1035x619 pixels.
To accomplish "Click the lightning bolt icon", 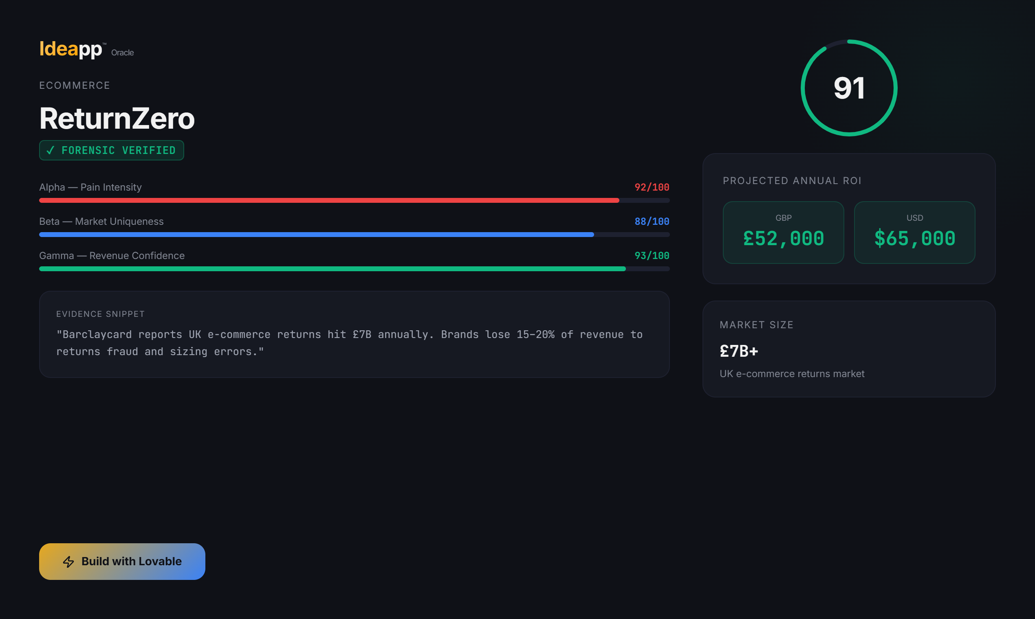I will pyautogui.click(x=68, y=562).
